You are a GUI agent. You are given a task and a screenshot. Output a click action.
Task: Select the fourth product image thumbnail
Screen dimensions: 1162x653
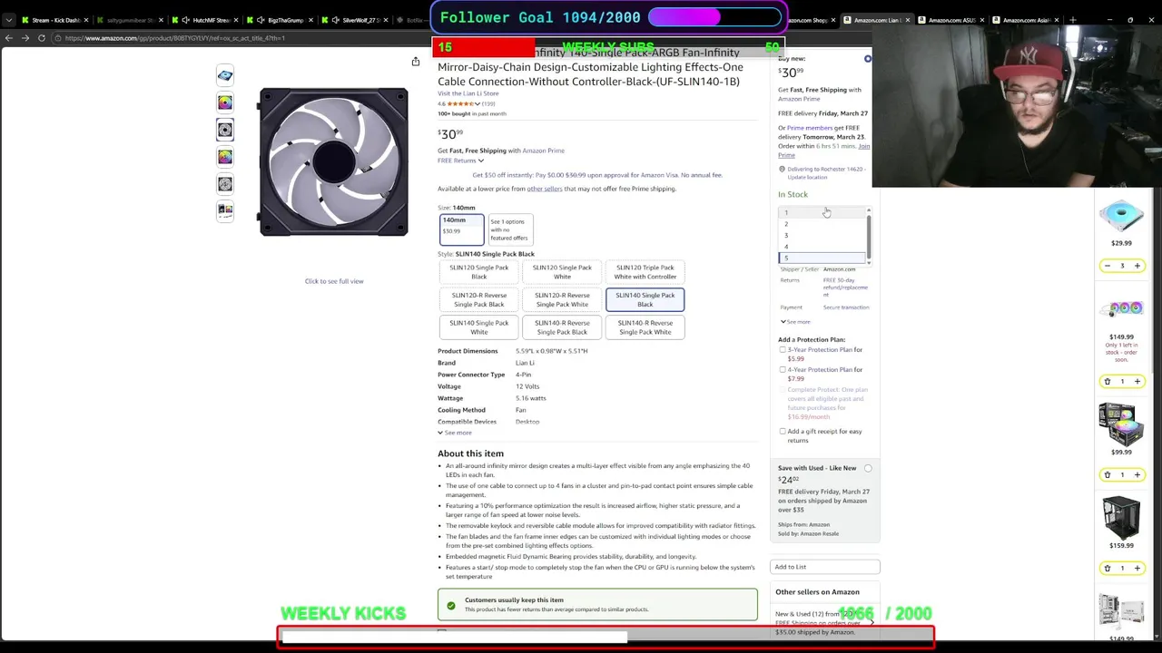coord(225,157)
